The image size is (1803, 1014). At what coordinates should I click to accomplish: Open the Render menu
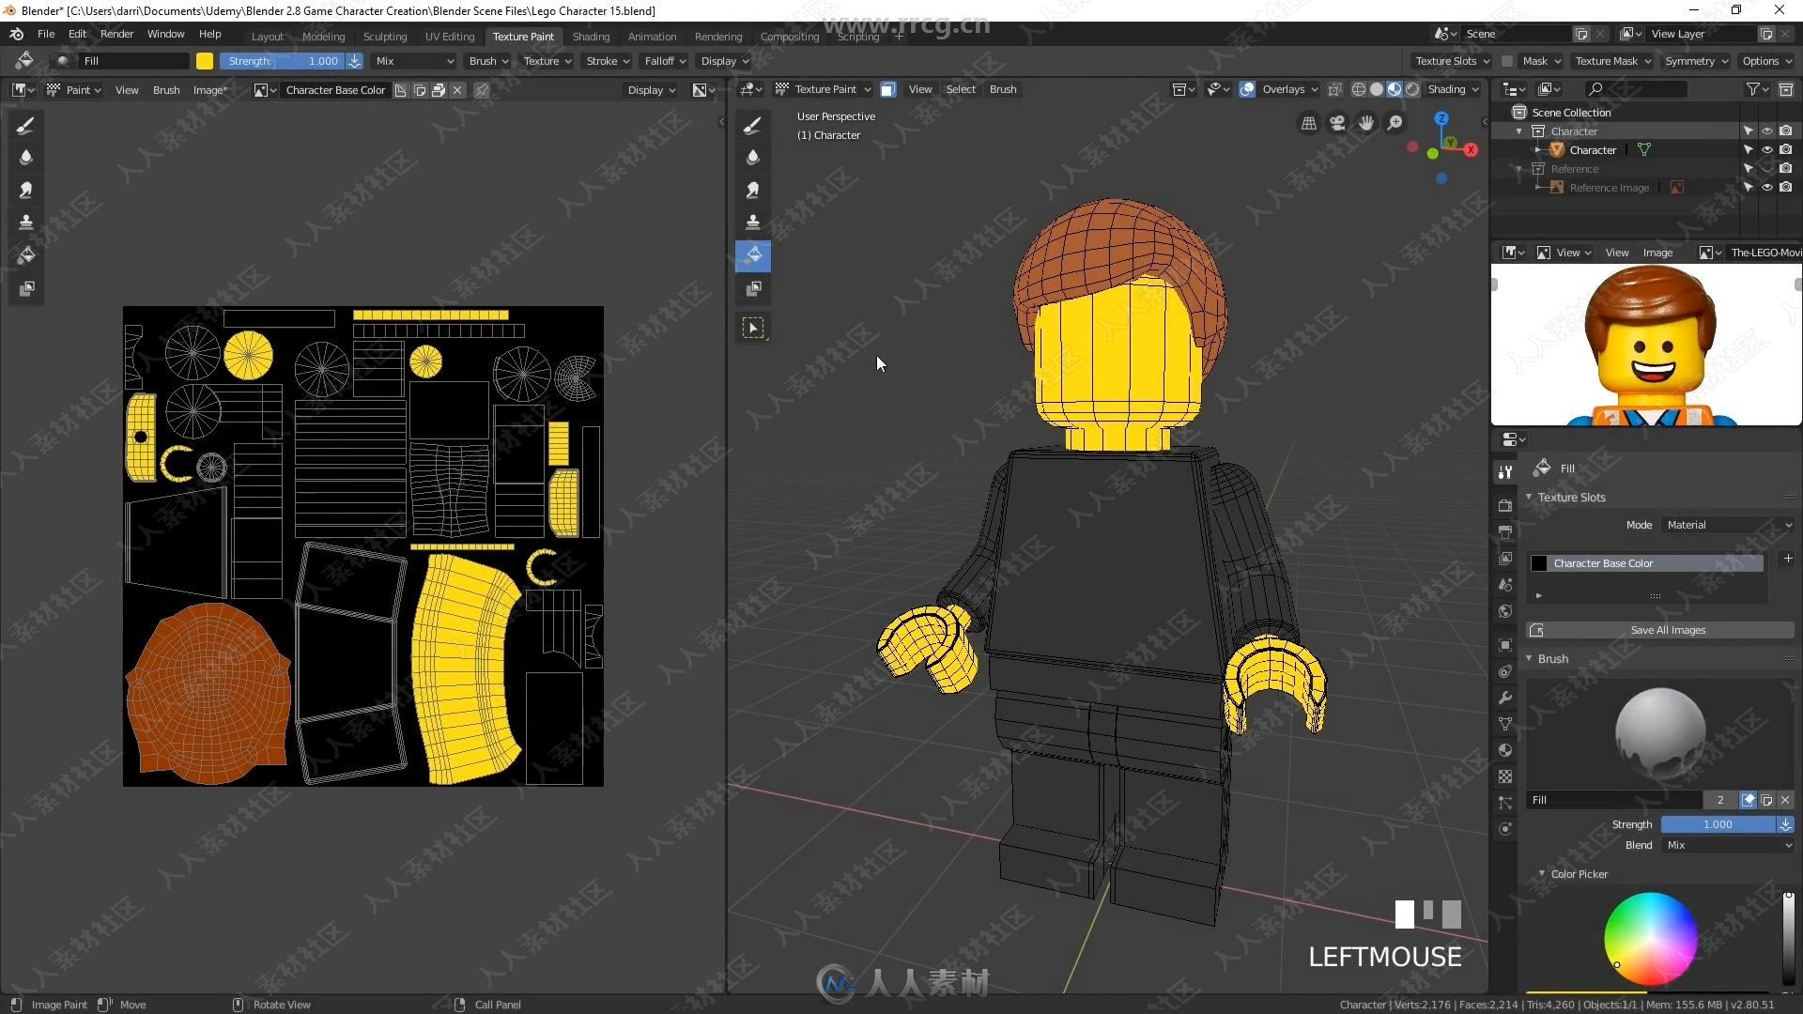tap(116, 34)
